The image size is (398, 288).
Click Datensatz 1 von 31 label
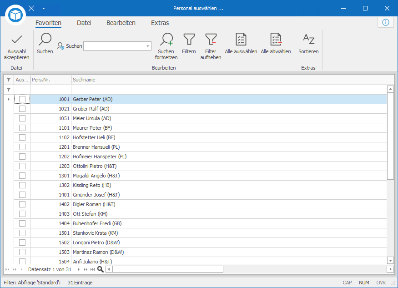(x=50, y=269)
